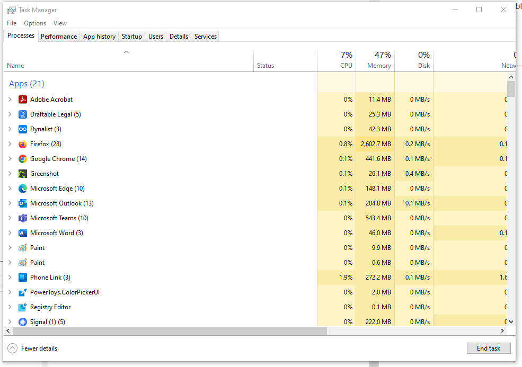
Task: Click the Microsoft Edge icon
Action: click(23, 189)
